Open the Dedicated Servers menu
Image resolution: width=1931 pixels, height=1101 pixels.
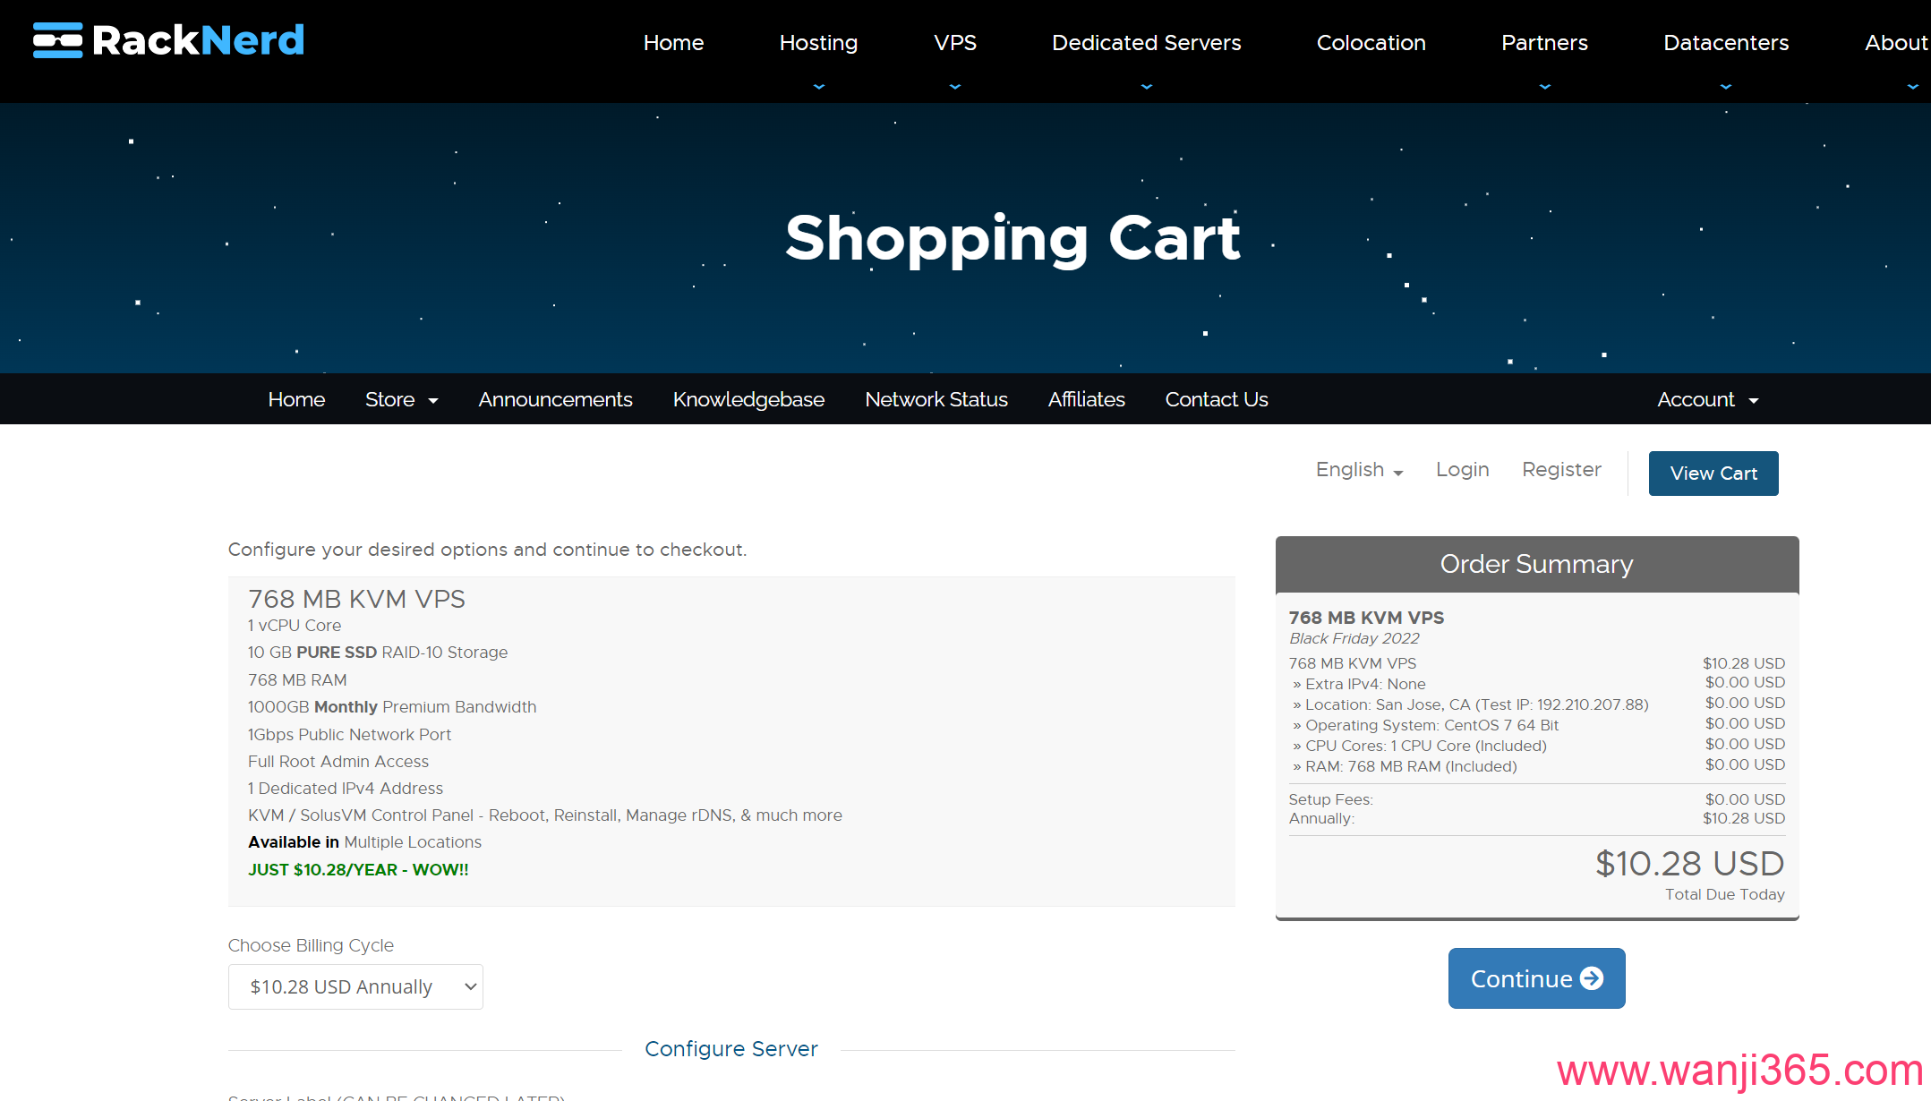(1146, 42)
